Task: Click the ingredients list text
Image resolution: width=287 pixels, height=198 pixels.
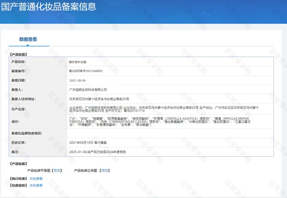Action: point(160,122)
